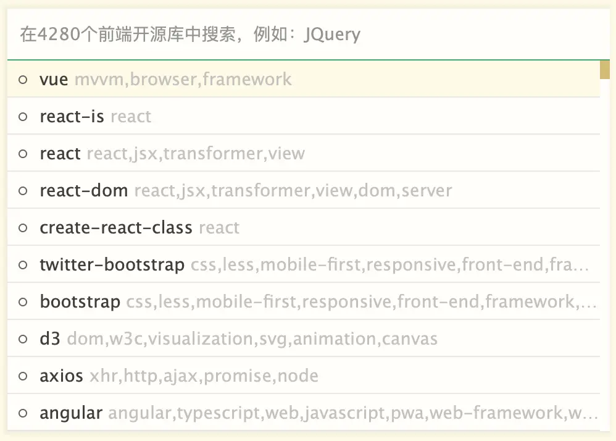Click the tags "angular,typescript,web,javascript,pwa"

(268, 413)
